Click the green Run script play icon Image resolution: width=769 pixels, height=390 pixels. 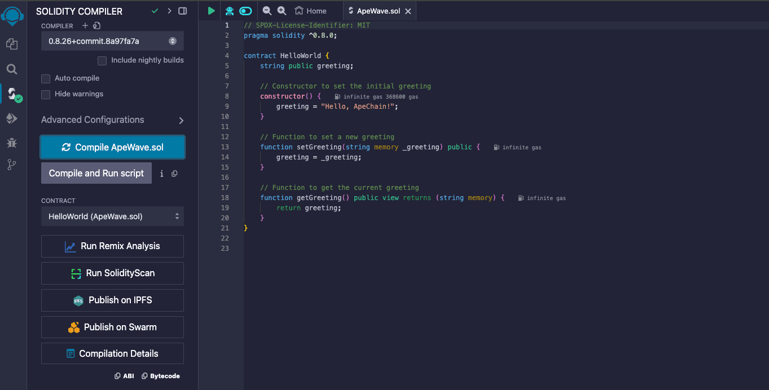tap(211, 11)
